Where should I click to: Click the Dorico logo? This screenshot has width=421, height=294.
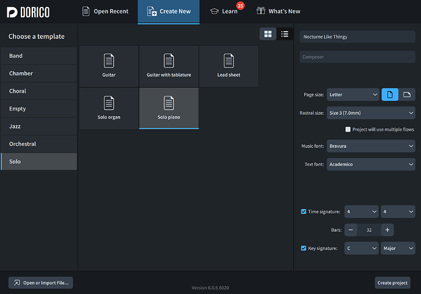click(28, 12)
